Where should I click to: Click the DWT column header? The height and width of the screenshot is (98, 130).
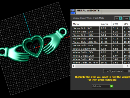tap(117, 24)
